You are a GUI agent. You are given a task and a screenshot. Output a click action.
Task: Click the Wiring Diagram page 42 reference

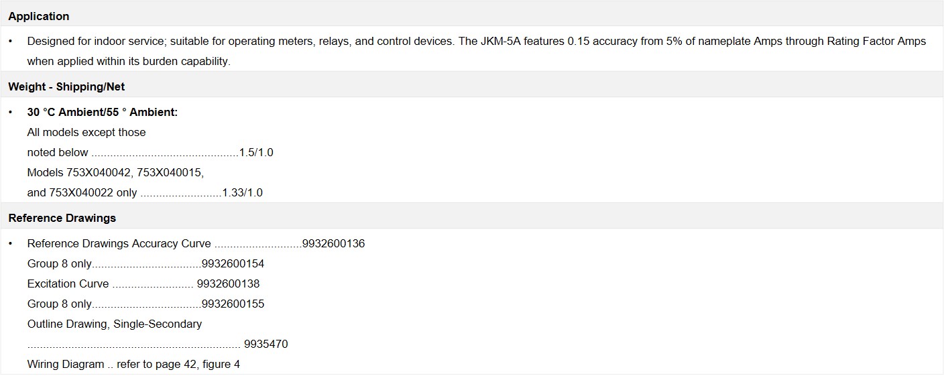coord(178,365)
